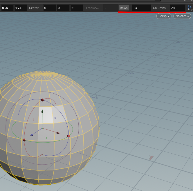Screen dimensions: 193x191
Task: Click the sphere's top pole vertex
Action: click(x=42, y=73)
